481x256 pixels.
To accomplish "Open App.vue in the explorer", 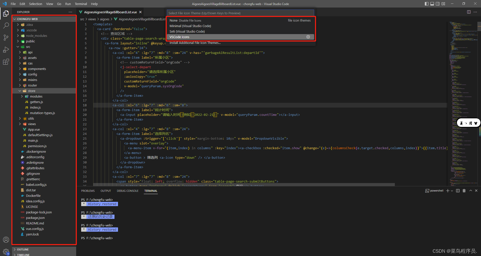I will tap(44, 129).
